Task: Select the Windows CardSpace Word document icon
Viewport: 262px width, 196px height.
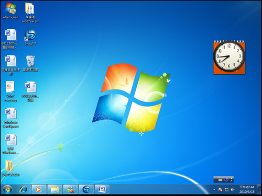Action: click(x=10, y=118)
